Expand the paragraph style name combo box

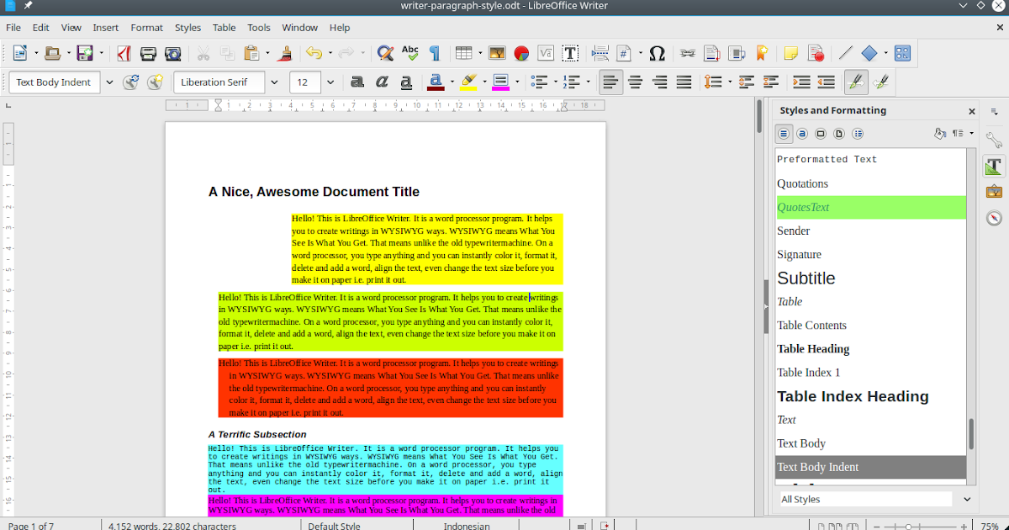(x=108, y=82)
